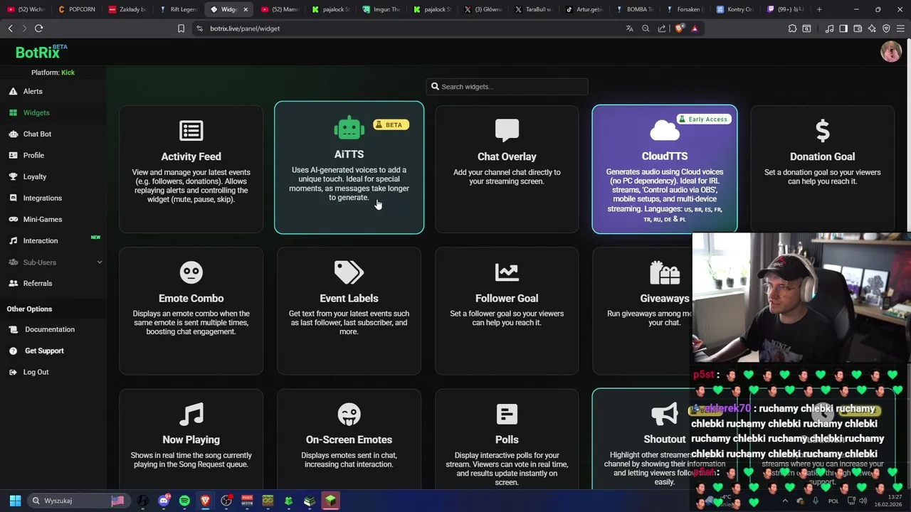Click the translate page icon
This screenshot has height=512, width=911.
pyautogui.click(x=629, y=28)
